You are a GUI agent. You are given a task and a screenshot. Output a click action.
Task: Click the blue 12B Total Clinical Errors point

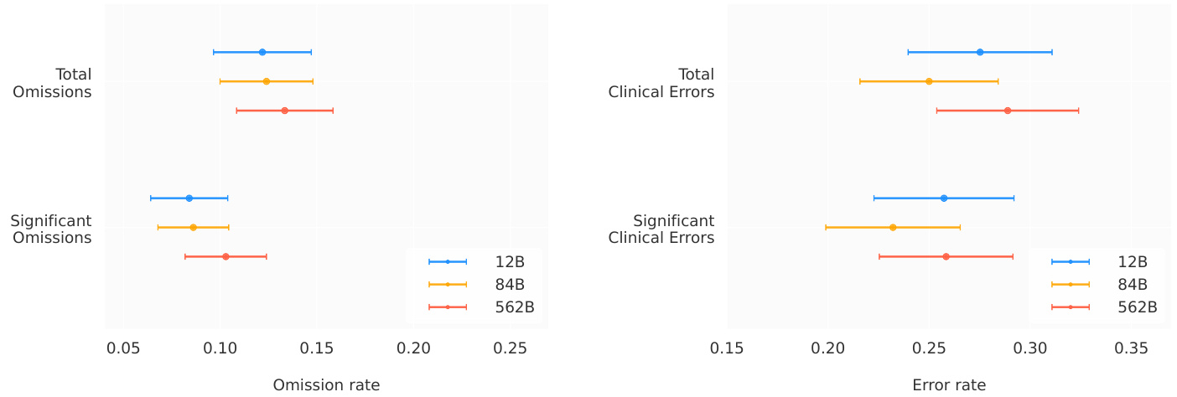pos(980,52)
